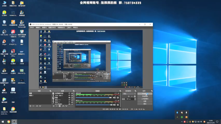Open the Windows Start menu
The height and width of the screenshot is (124, 221).
[x=3, y=122]
